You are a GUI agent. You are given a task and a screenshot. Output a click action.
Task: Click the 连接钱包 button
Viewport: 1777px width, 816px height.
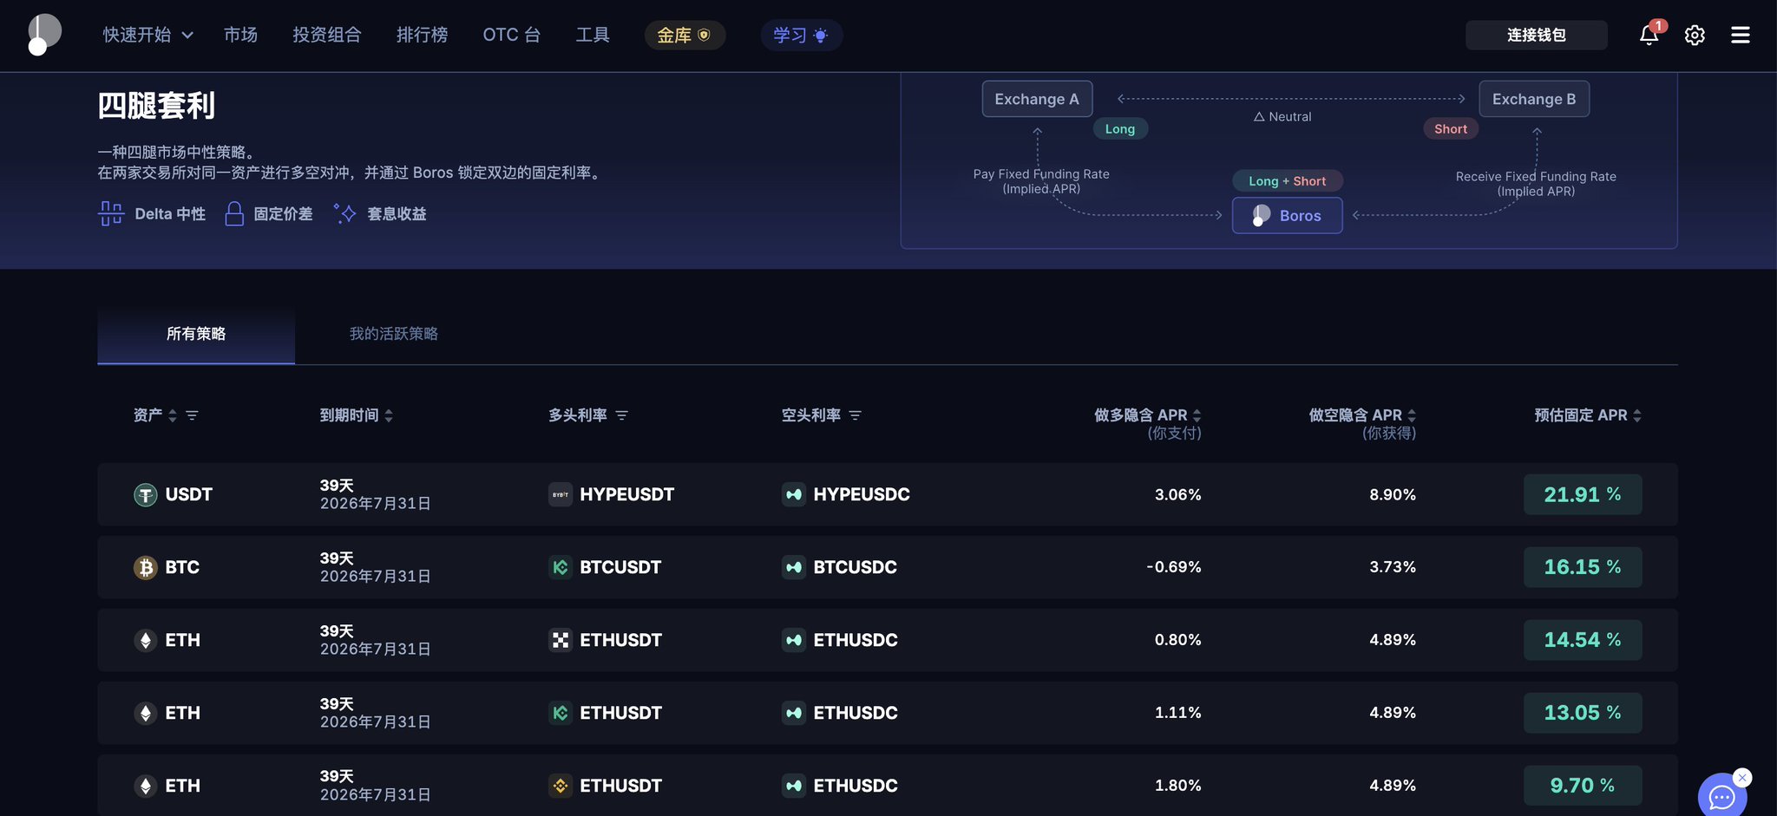(x=1537, y=35)
